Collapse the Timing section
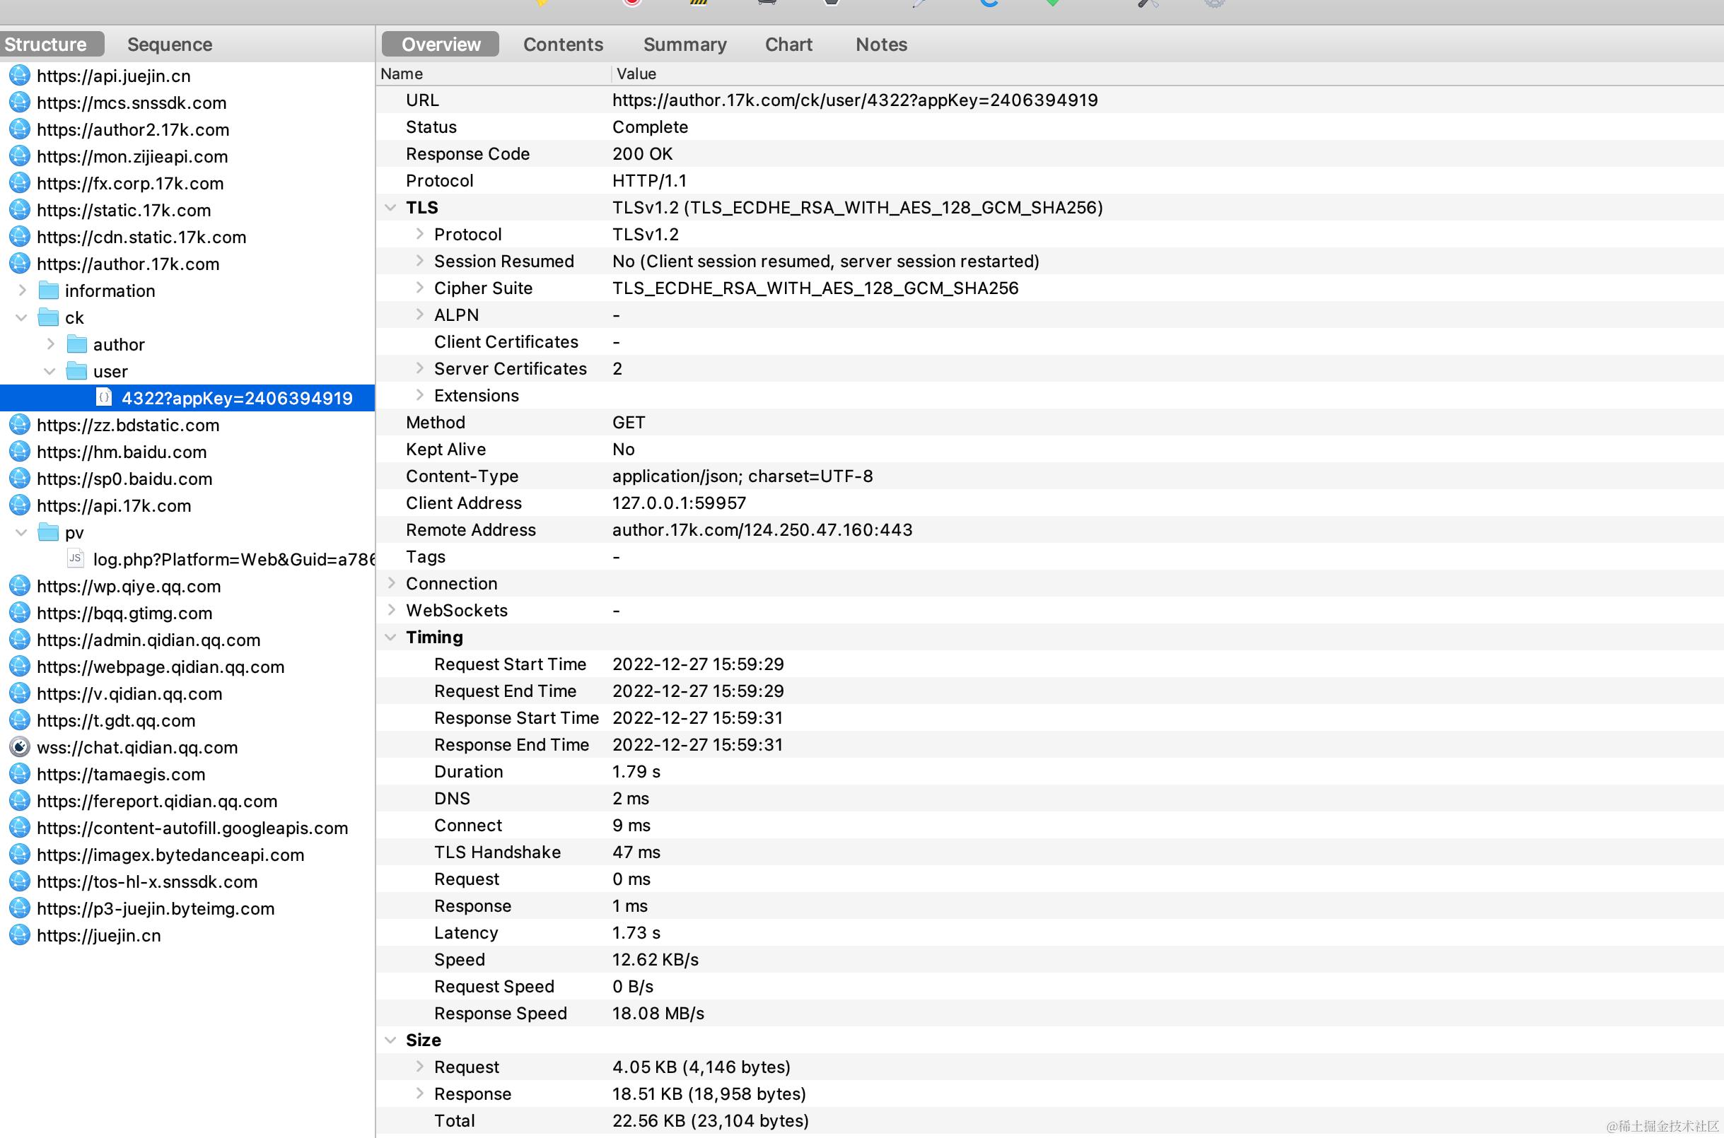The image size is (1724, 1138). (x=390, y=638)
